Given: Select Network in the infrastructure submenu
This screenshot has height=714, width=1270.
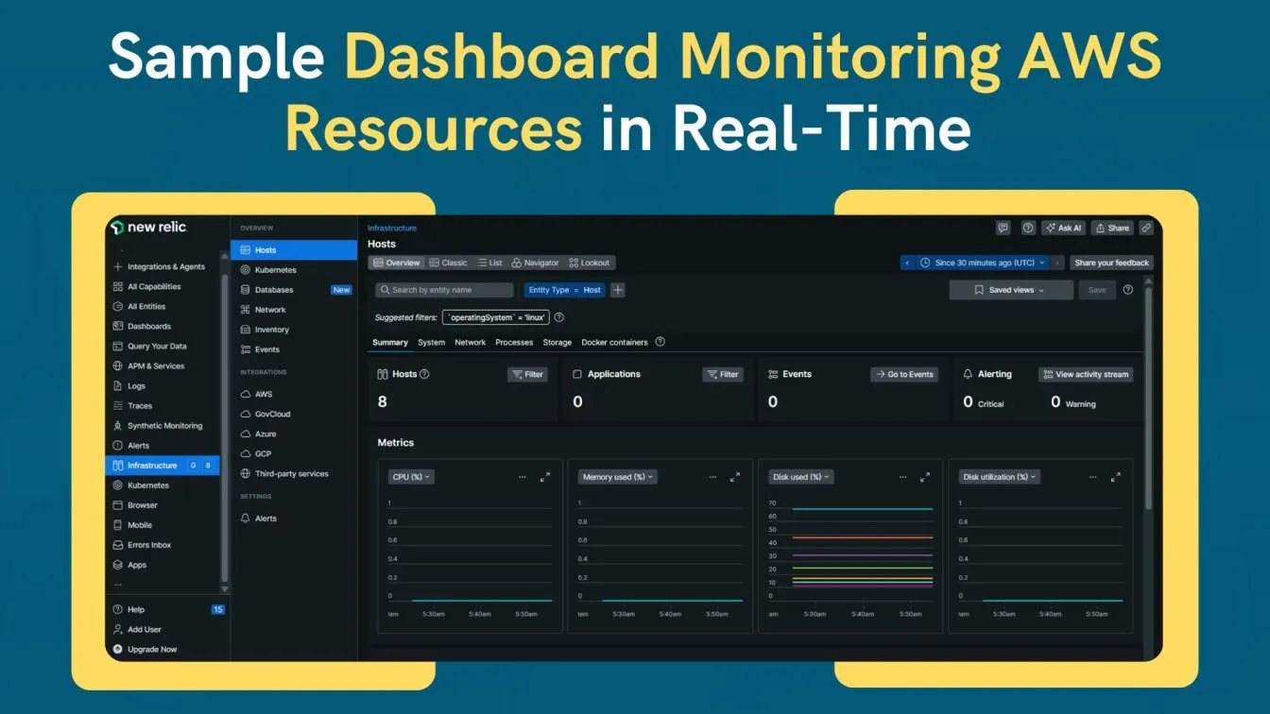Looking at the screenshot, I should pyautogui.click(x=269, y=310).
